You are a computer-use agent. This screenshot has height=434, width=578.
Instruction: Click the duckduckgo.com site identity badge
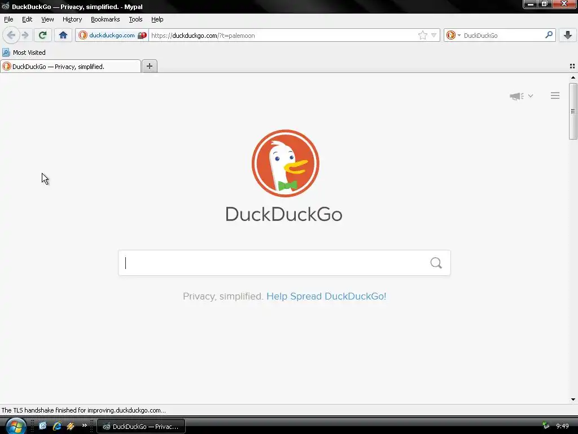click(x=112, y=36)
